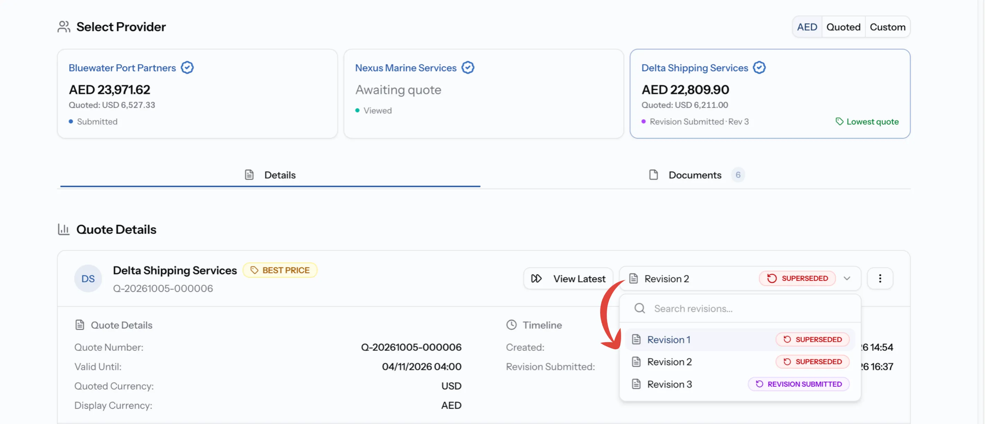Click the chevron on the revision selector

click(x=846, y=278)
